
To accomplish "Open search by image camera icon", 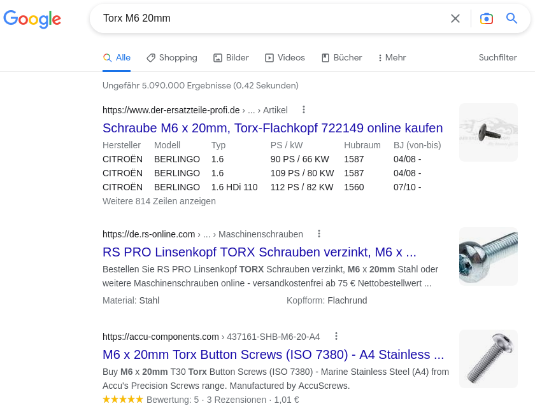I will 486,18.
